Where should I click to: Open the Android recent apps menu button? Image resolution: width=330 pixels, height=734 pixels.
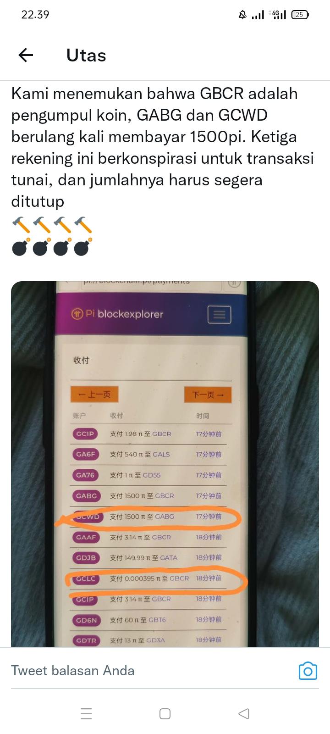(x=86, y=714)
